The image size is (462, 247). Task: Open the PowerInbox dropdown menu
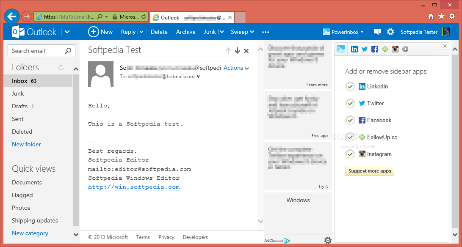click(343, 32)
